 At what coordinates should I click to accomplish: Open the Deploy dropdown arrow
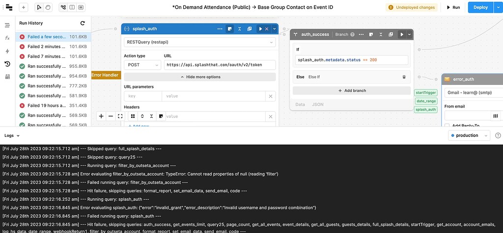pos(498,7)
